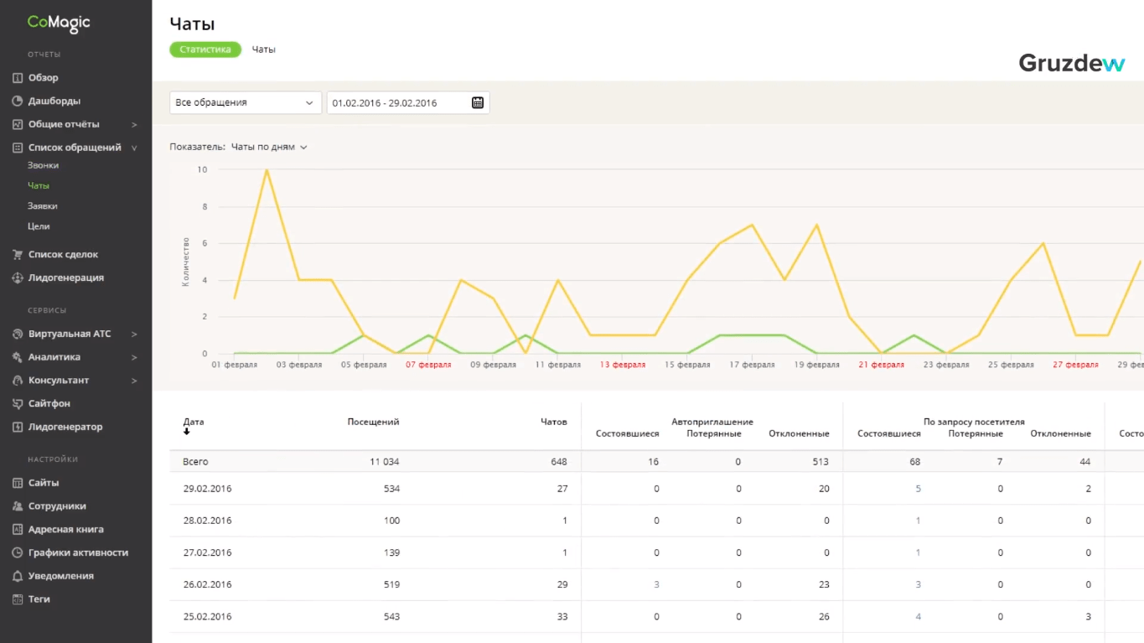The image size is (1144, 643).
Task: Switch to the Чаты tab
Action: click(264, 49)
